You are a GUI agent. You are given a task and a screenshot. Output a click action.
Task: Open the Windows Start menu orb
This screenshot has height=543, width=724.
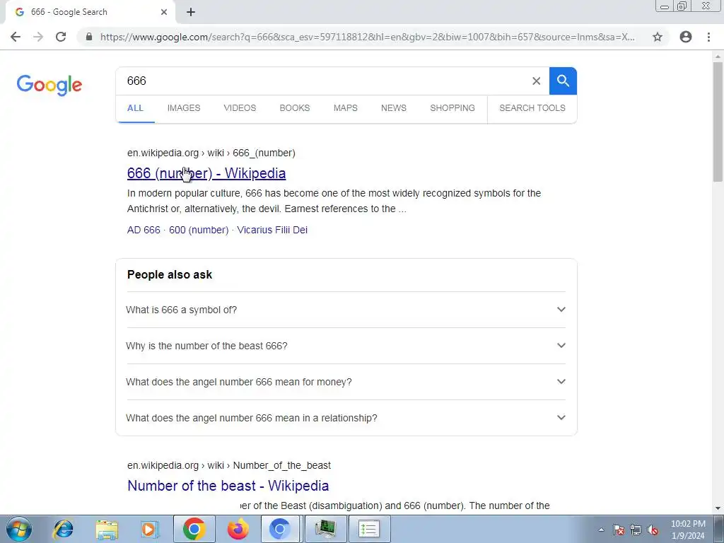(19, 529)
